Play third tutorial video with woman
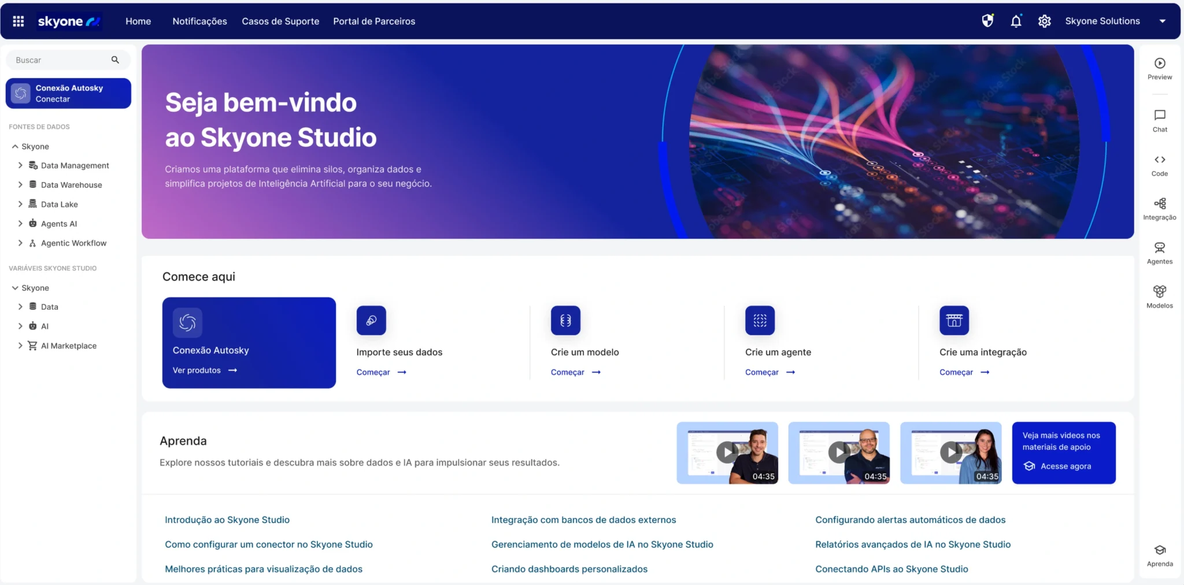Screen dimensions: 1184x585 pyautogui.click(x=950, y=453)
